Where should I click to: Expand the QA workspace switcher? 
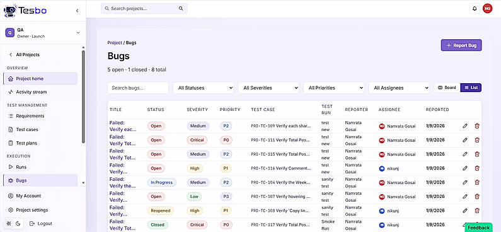point(43,33)
